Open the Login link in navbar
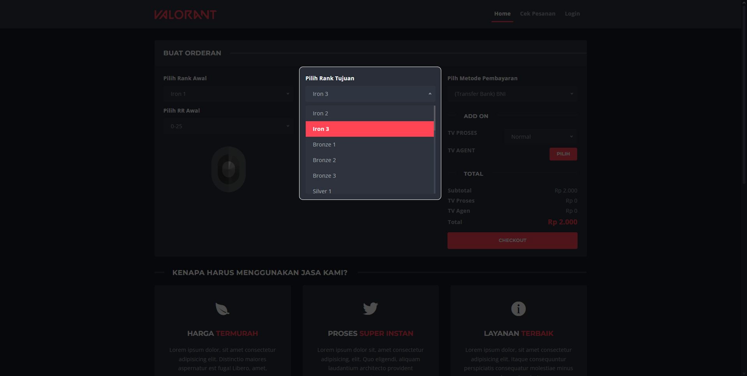 coord(572,14)
